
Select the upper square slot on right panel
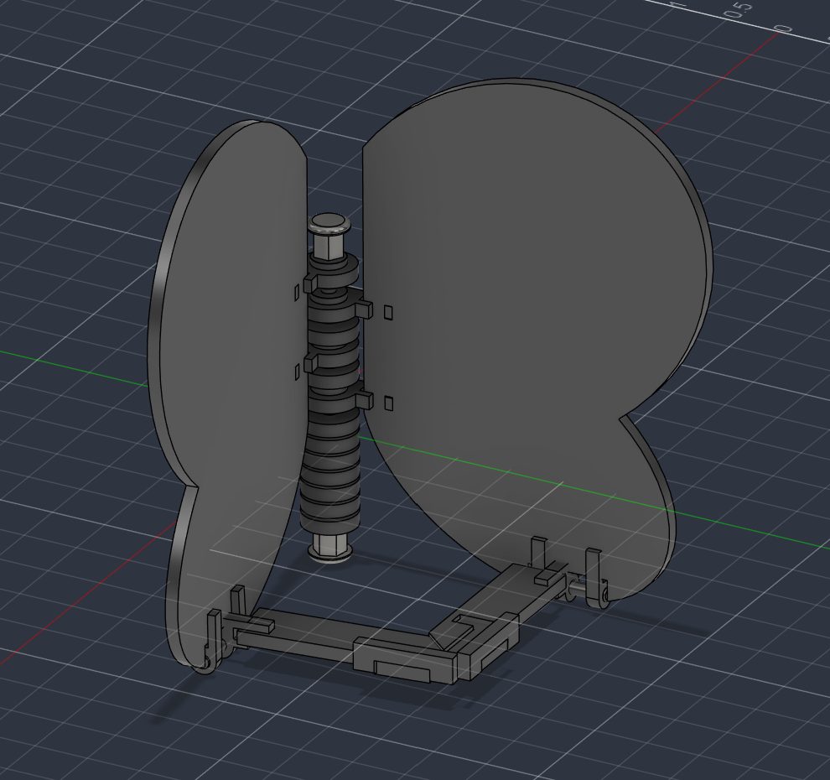tap(388, 312)
